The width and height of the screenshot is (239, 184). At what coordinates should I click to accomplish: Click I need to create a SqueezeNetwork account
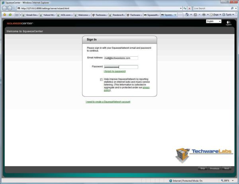[x=108, y=102]
